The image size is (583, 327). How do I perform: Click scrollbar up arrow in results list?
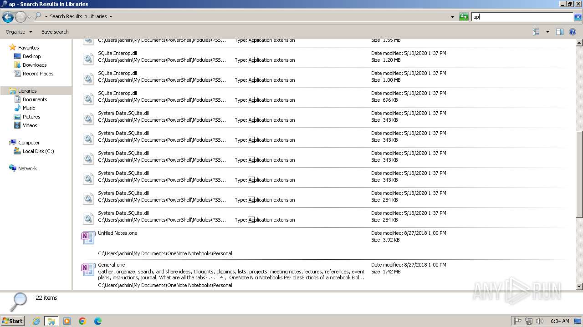579,43
